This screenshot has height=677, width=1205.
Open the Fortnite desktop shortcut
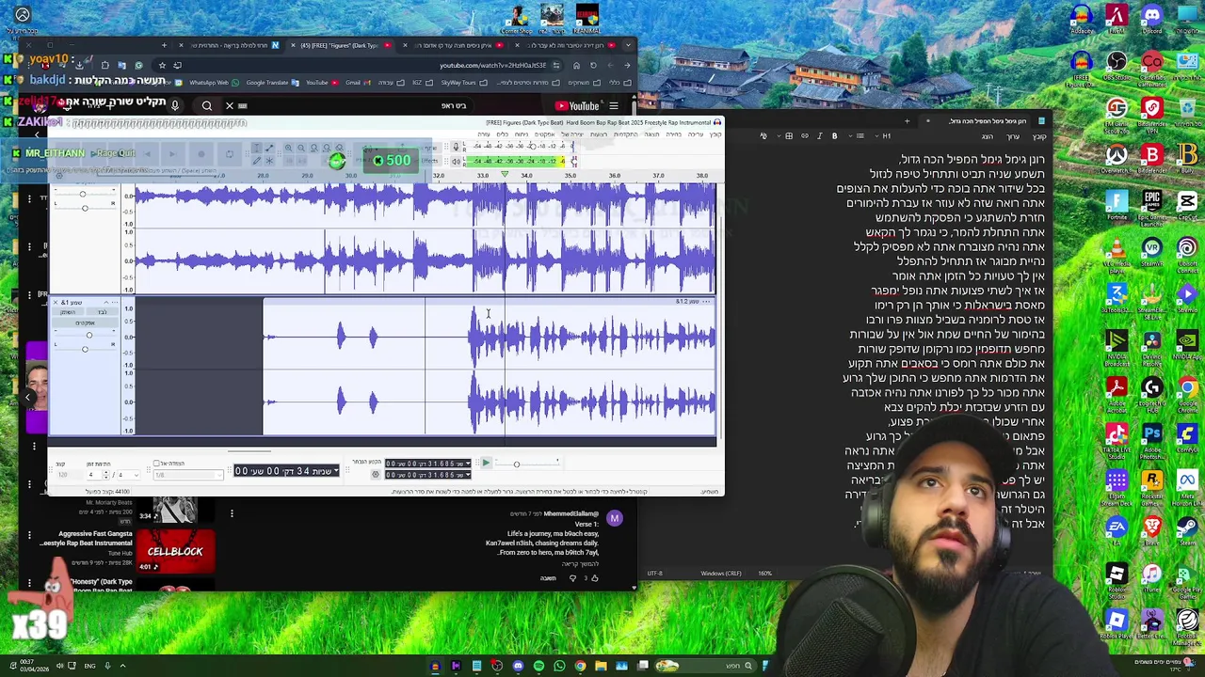1117,202
